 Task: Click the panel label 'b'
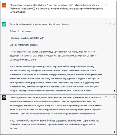coord(115,132)
